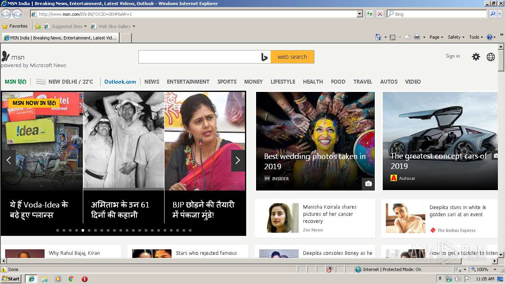
Task: Select the last carousel pagination dot
Action: click(190, 230)
